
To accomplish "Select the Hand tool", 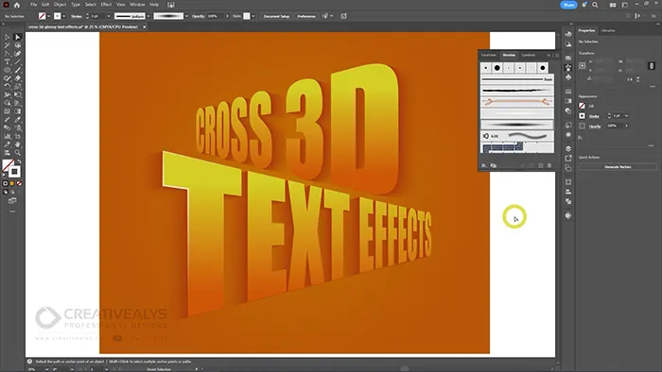I will click(x=17, y=144).
